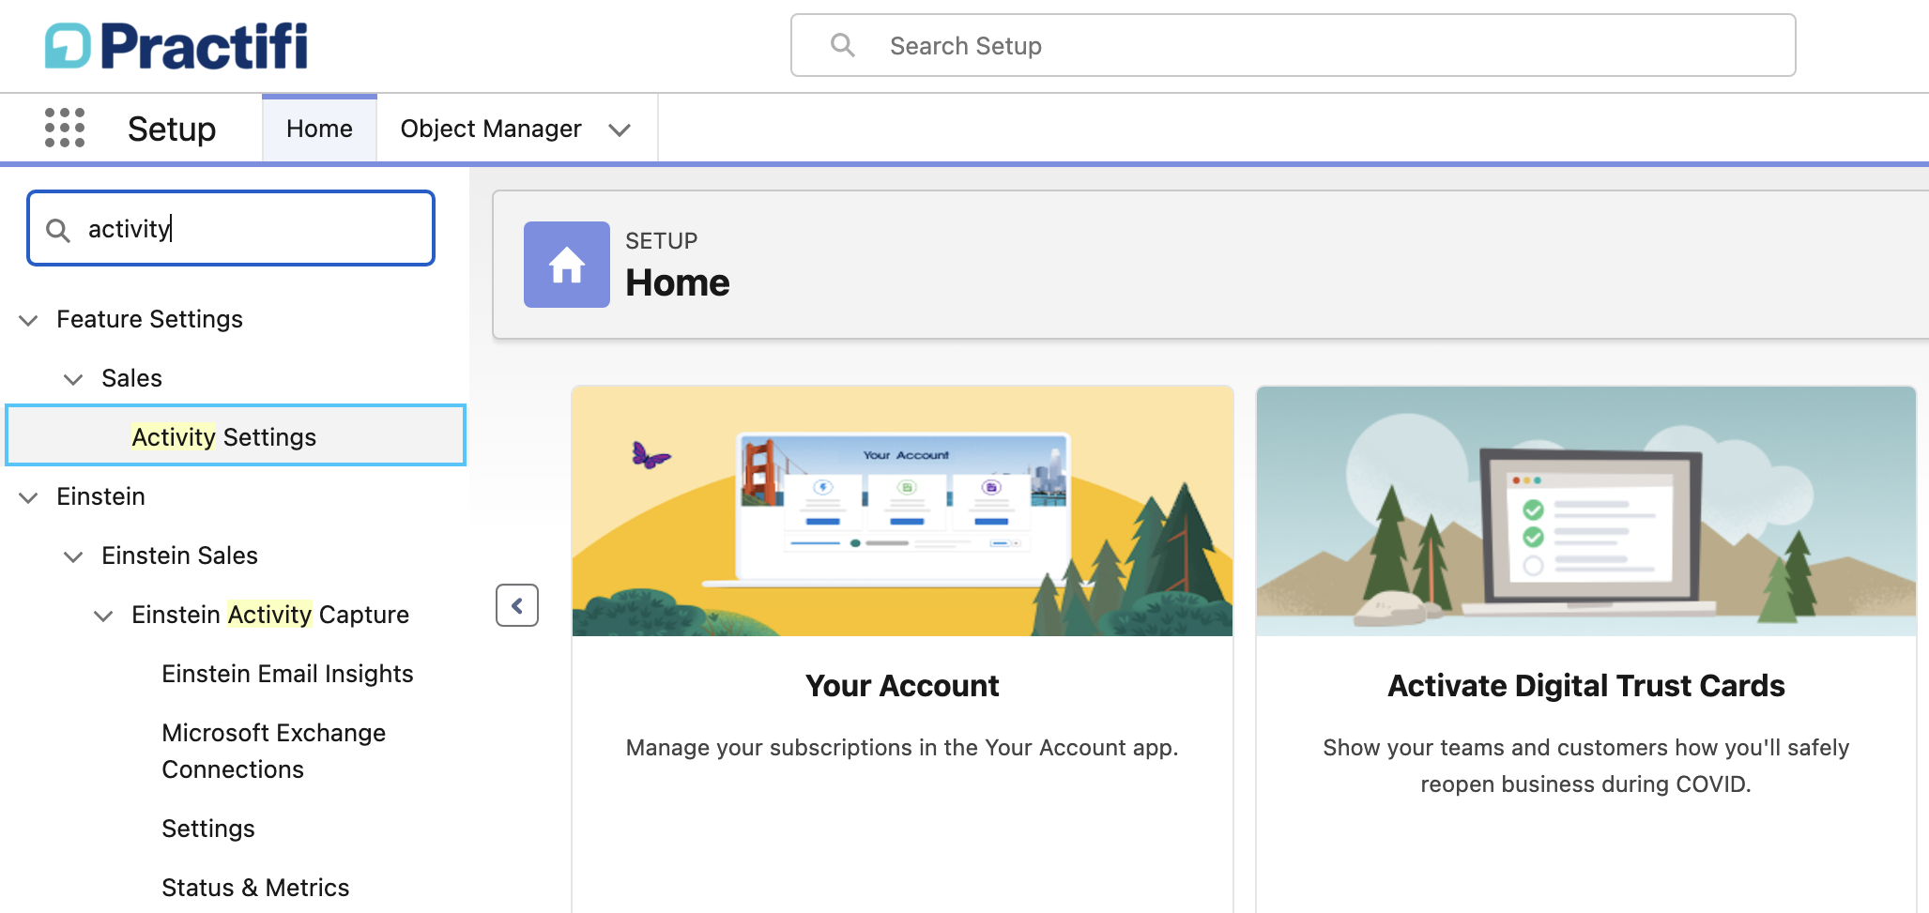The height and width of the screenshot is (913, 1929).
Task: Open the App Launcher dots grid
Action: (65, 128)
